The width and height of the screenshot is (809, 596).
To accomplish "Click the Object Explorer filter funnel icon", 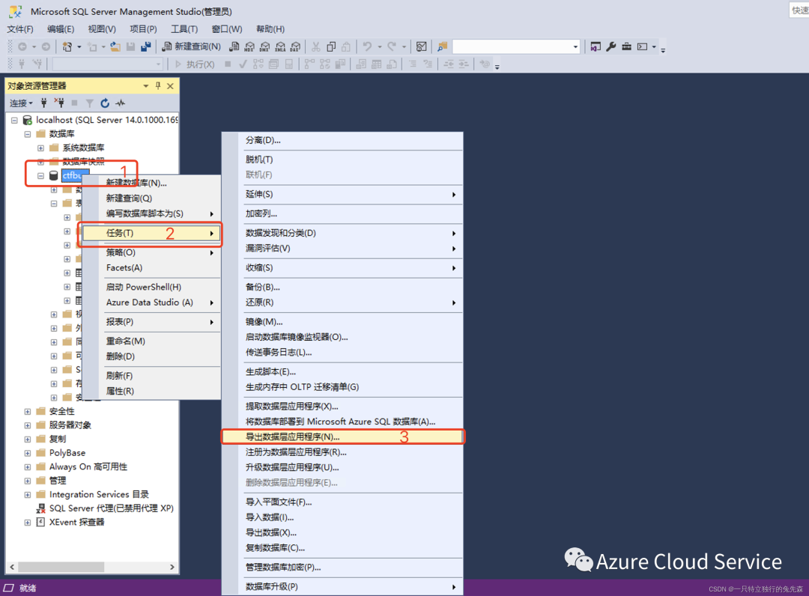I will pos(89,103).
